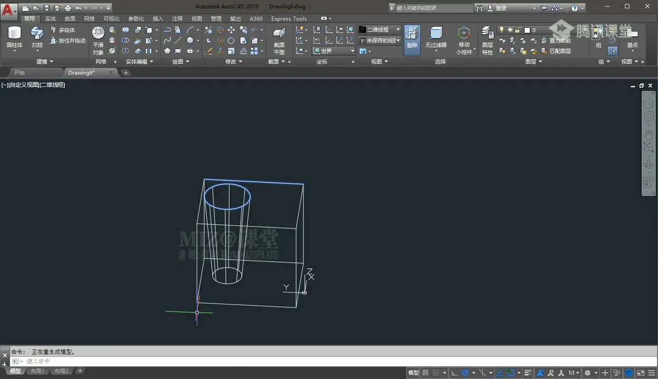Open the World (世界) UCS dropdown
The height and width of the screenshot is (379, 658).
click(x=334, y=51)
